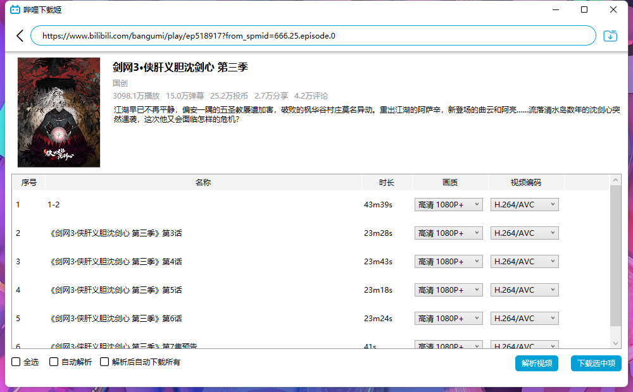633x392 pixels.
Task: Select the 第5话 episode row title
Action: click(x=115, y=290)
